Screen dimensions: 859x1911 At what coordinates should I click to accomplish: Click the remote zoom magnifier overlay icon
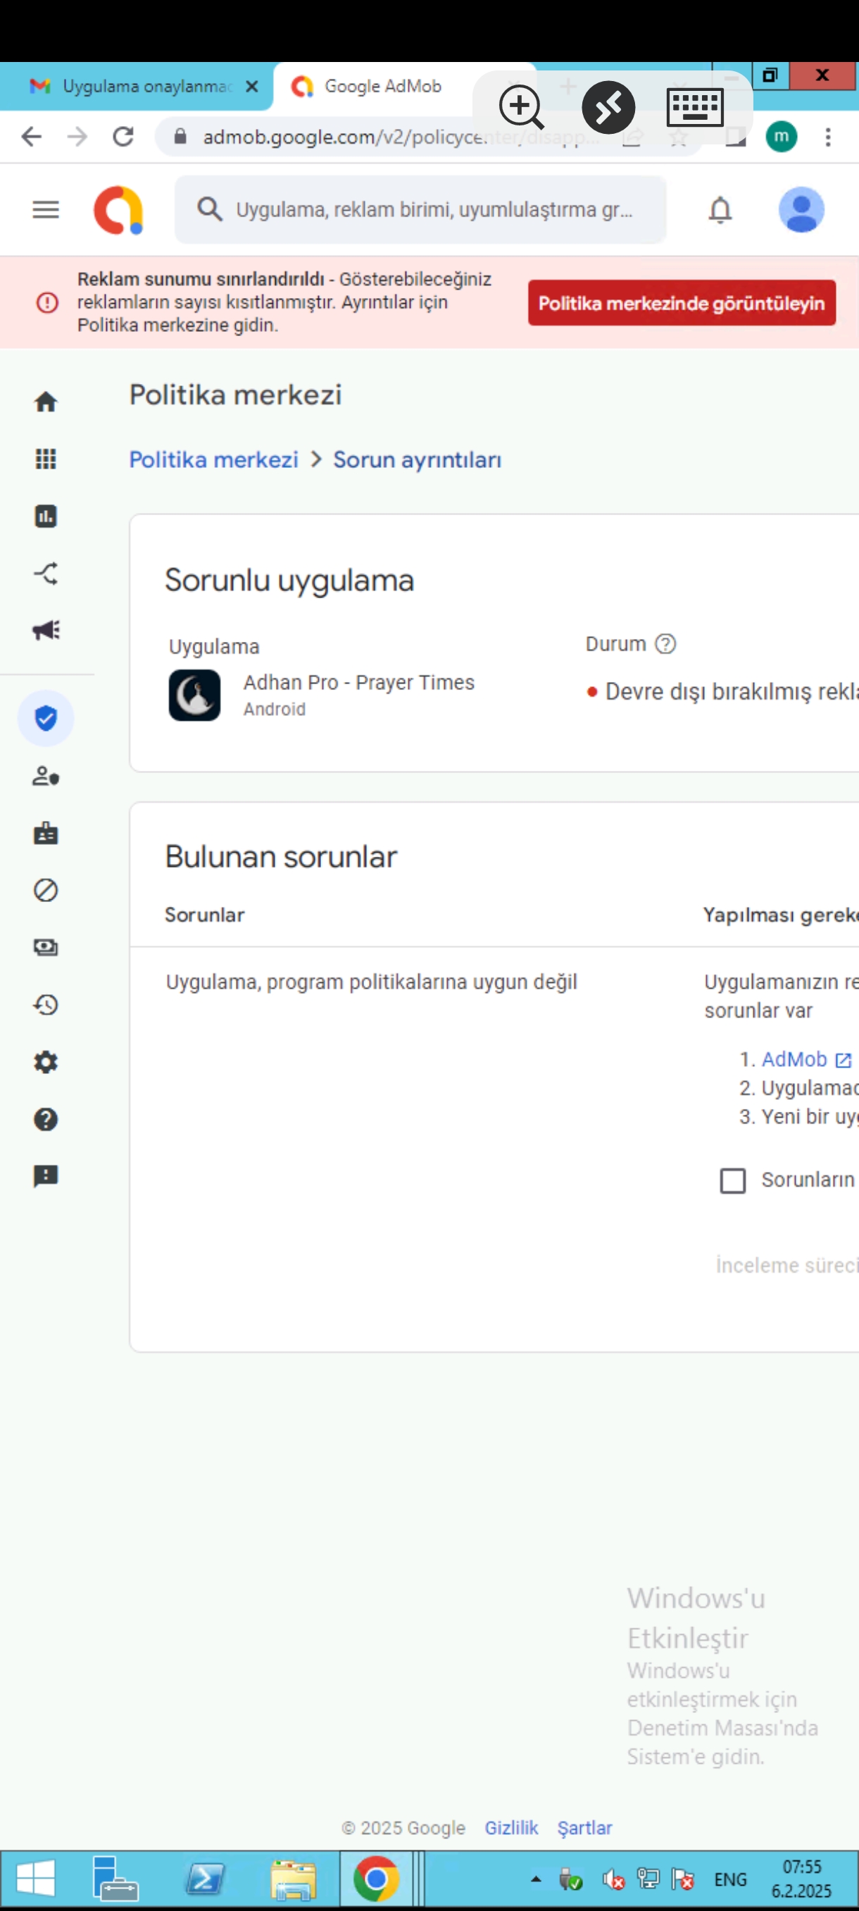(522, 107)
